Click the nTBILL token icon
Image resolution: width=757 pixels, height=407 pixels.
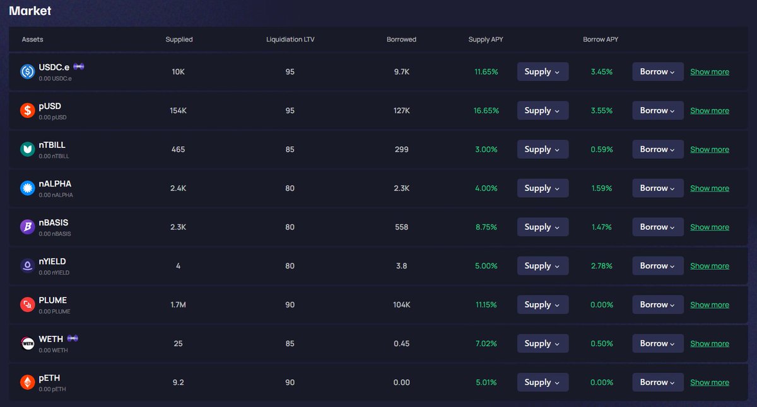point(27,149)
